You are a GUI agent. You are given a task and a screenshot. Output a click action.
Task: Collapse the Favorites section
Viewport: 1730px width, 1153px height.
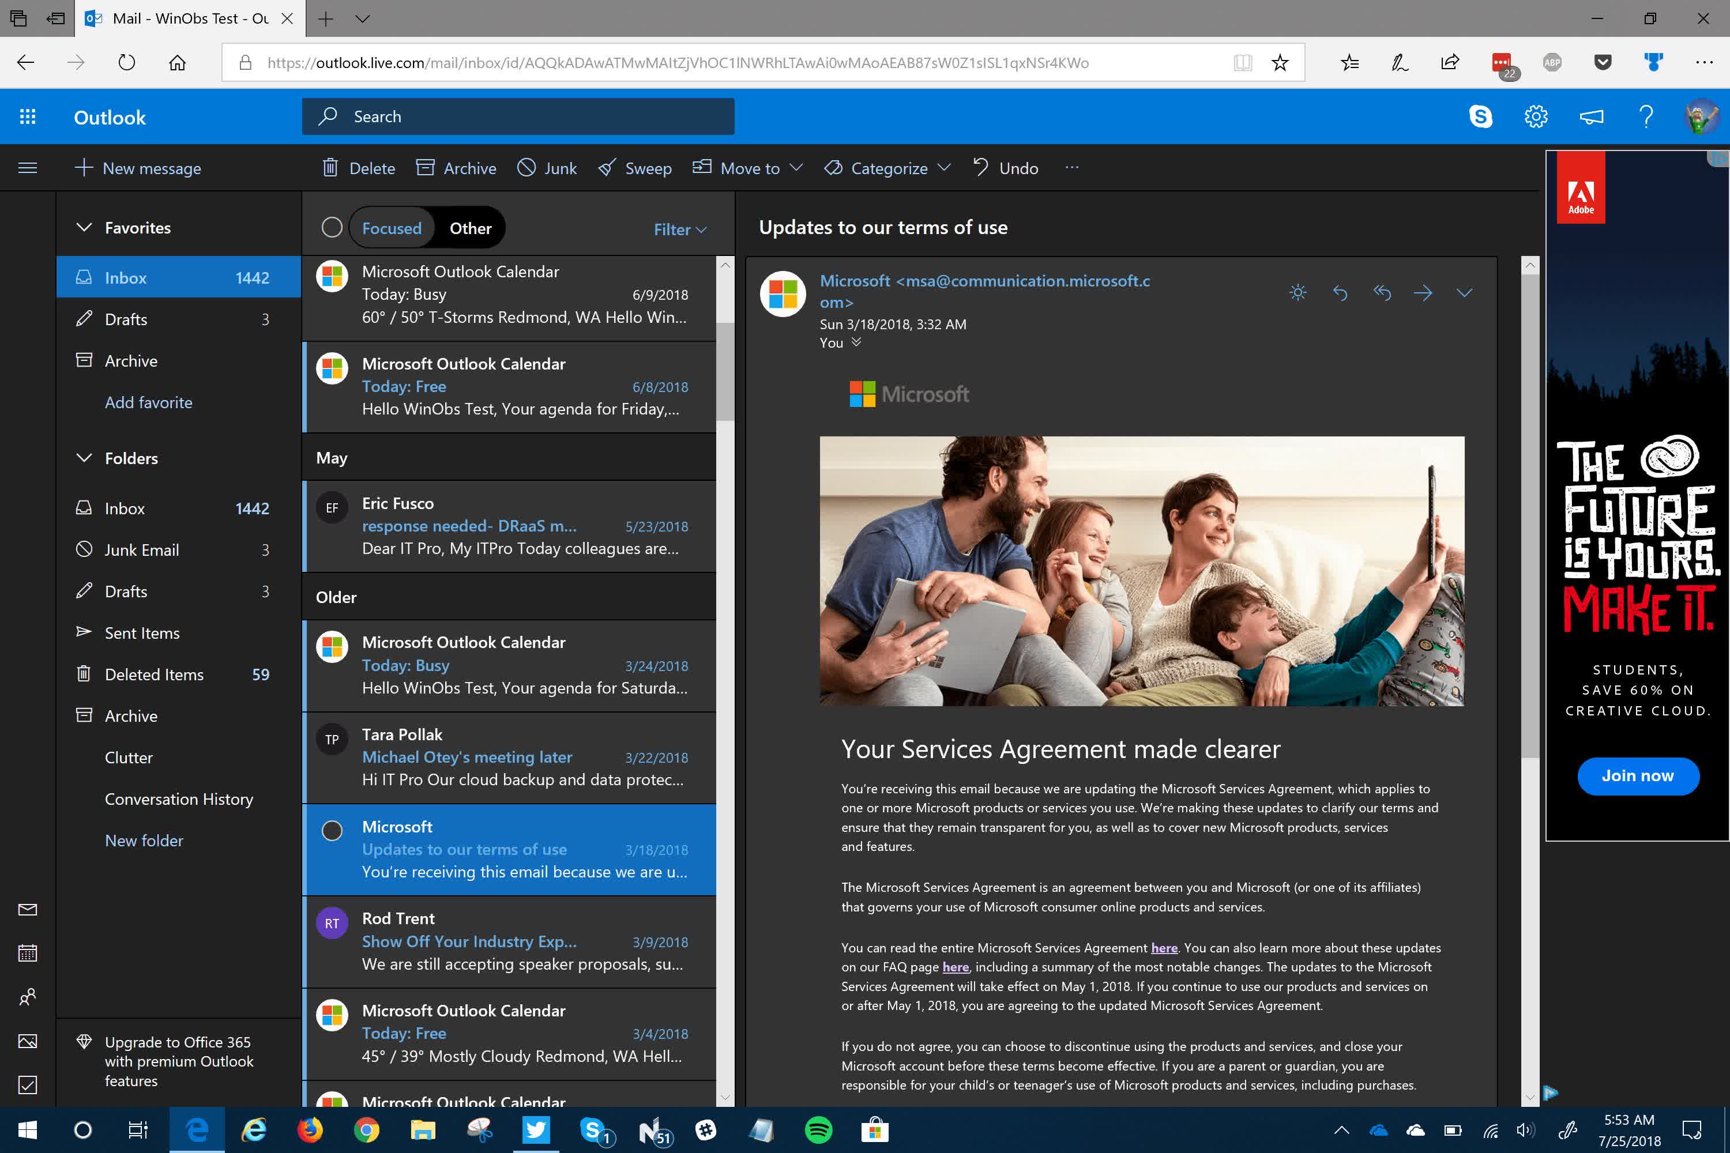84,227
